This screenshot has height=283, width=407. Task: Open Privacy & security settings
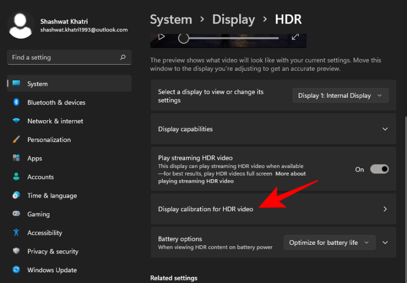click(52, 251)
